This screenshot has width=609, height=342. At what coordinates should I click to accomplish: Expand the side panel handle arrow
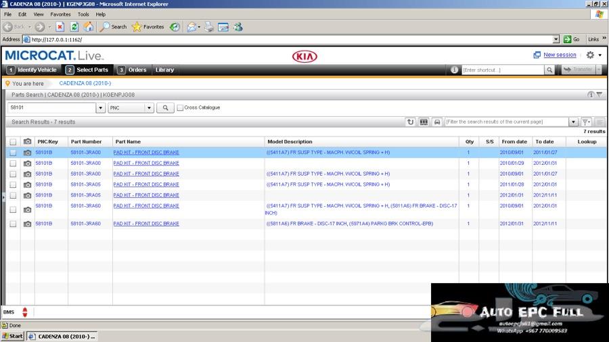pos(3,198)
